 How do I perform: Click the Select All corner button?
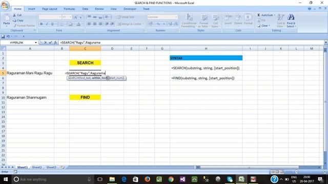click(3, 49)
